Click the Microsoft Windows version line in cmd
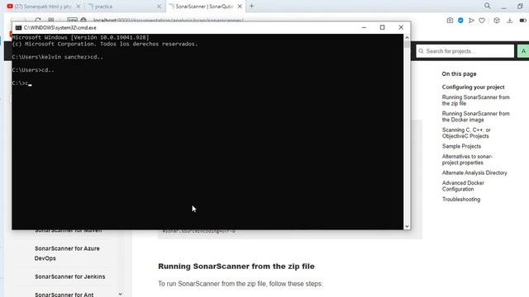The width and height of the screenshot is (529, 297). [80, 37]
